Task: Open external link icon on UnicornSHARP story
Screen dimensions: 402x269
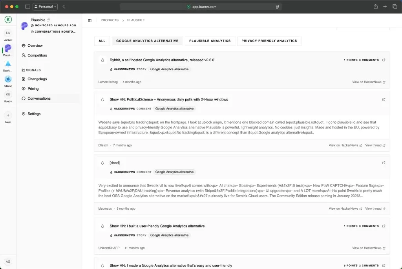Action: [384, 226]
